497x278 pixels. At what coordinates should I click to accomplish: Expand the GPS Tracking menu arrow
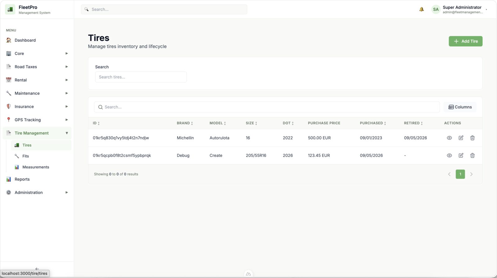[66, 120]
